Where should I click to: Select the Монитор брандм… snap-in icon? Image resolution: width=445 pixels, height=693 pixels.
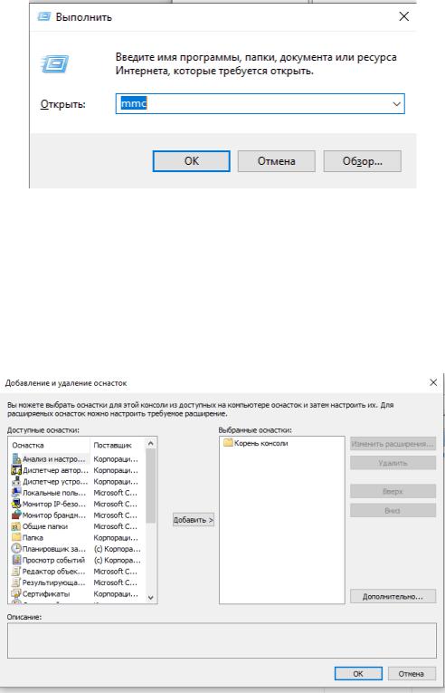coord(16,515)
